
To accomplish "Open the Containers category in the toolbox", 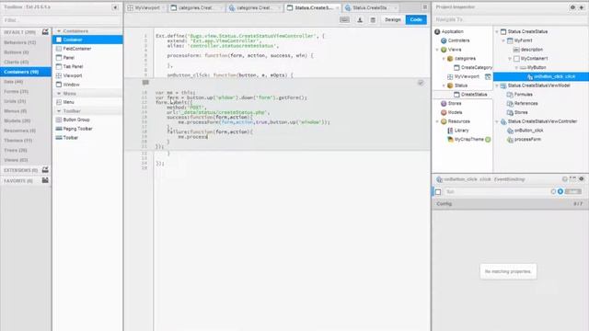I will tap(26, 72).
